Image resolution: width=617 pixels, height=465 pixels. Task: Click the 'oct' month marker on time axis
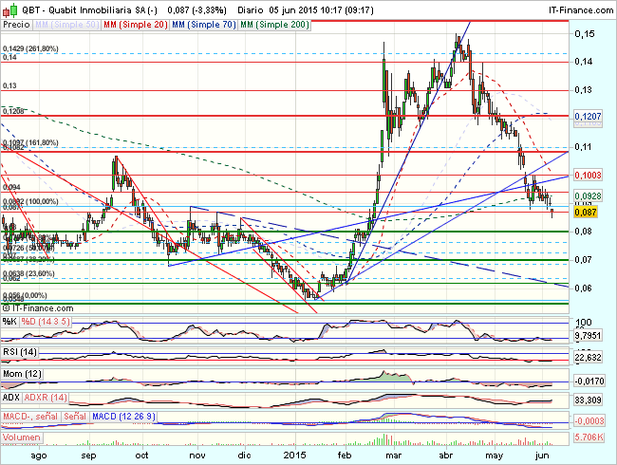point(141,456)
